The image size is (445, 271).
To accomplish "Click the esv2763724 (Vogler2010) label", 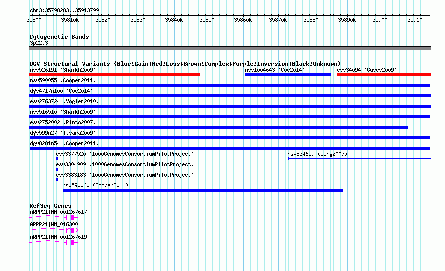I will (64, 101).
